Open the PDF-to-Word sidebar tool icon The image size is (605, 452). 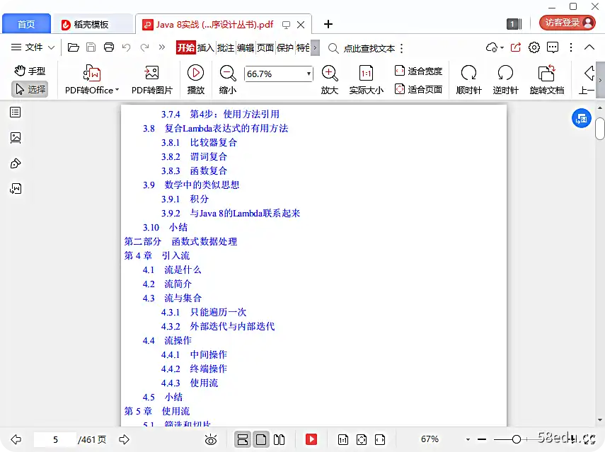pos(16,189)
